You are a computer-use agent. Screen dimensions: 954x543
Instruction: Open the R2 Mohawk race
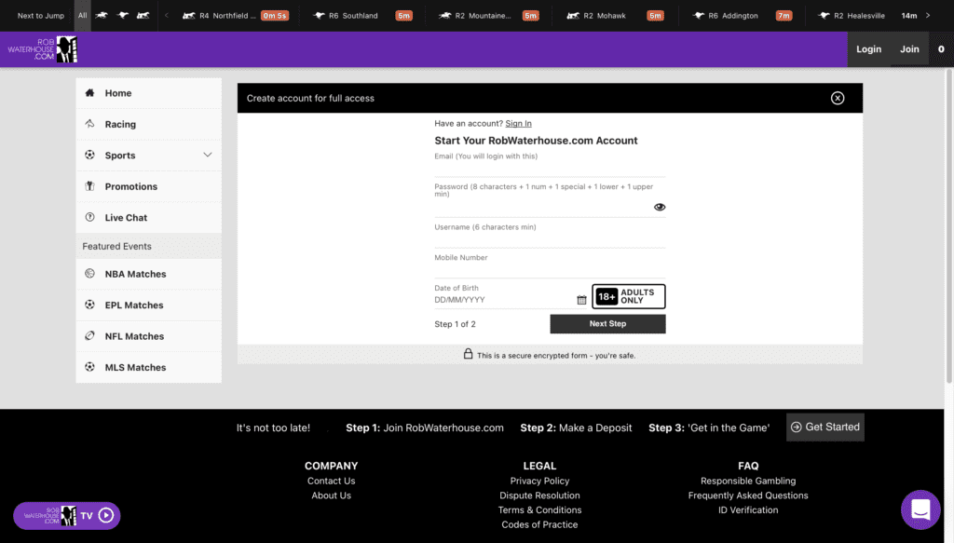pos(615,15)
